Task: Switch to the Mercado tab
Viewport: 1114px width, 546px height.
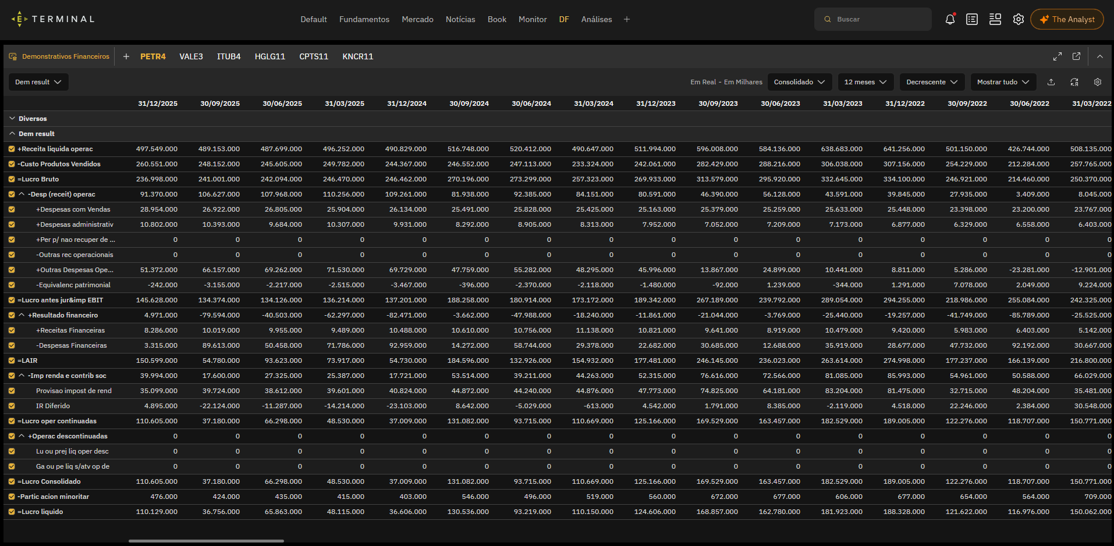Action: [x=417, y=19]
